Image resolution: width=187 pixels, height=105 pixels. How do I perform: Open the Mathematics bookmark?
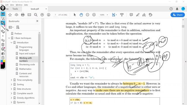[x=25, y=69]
